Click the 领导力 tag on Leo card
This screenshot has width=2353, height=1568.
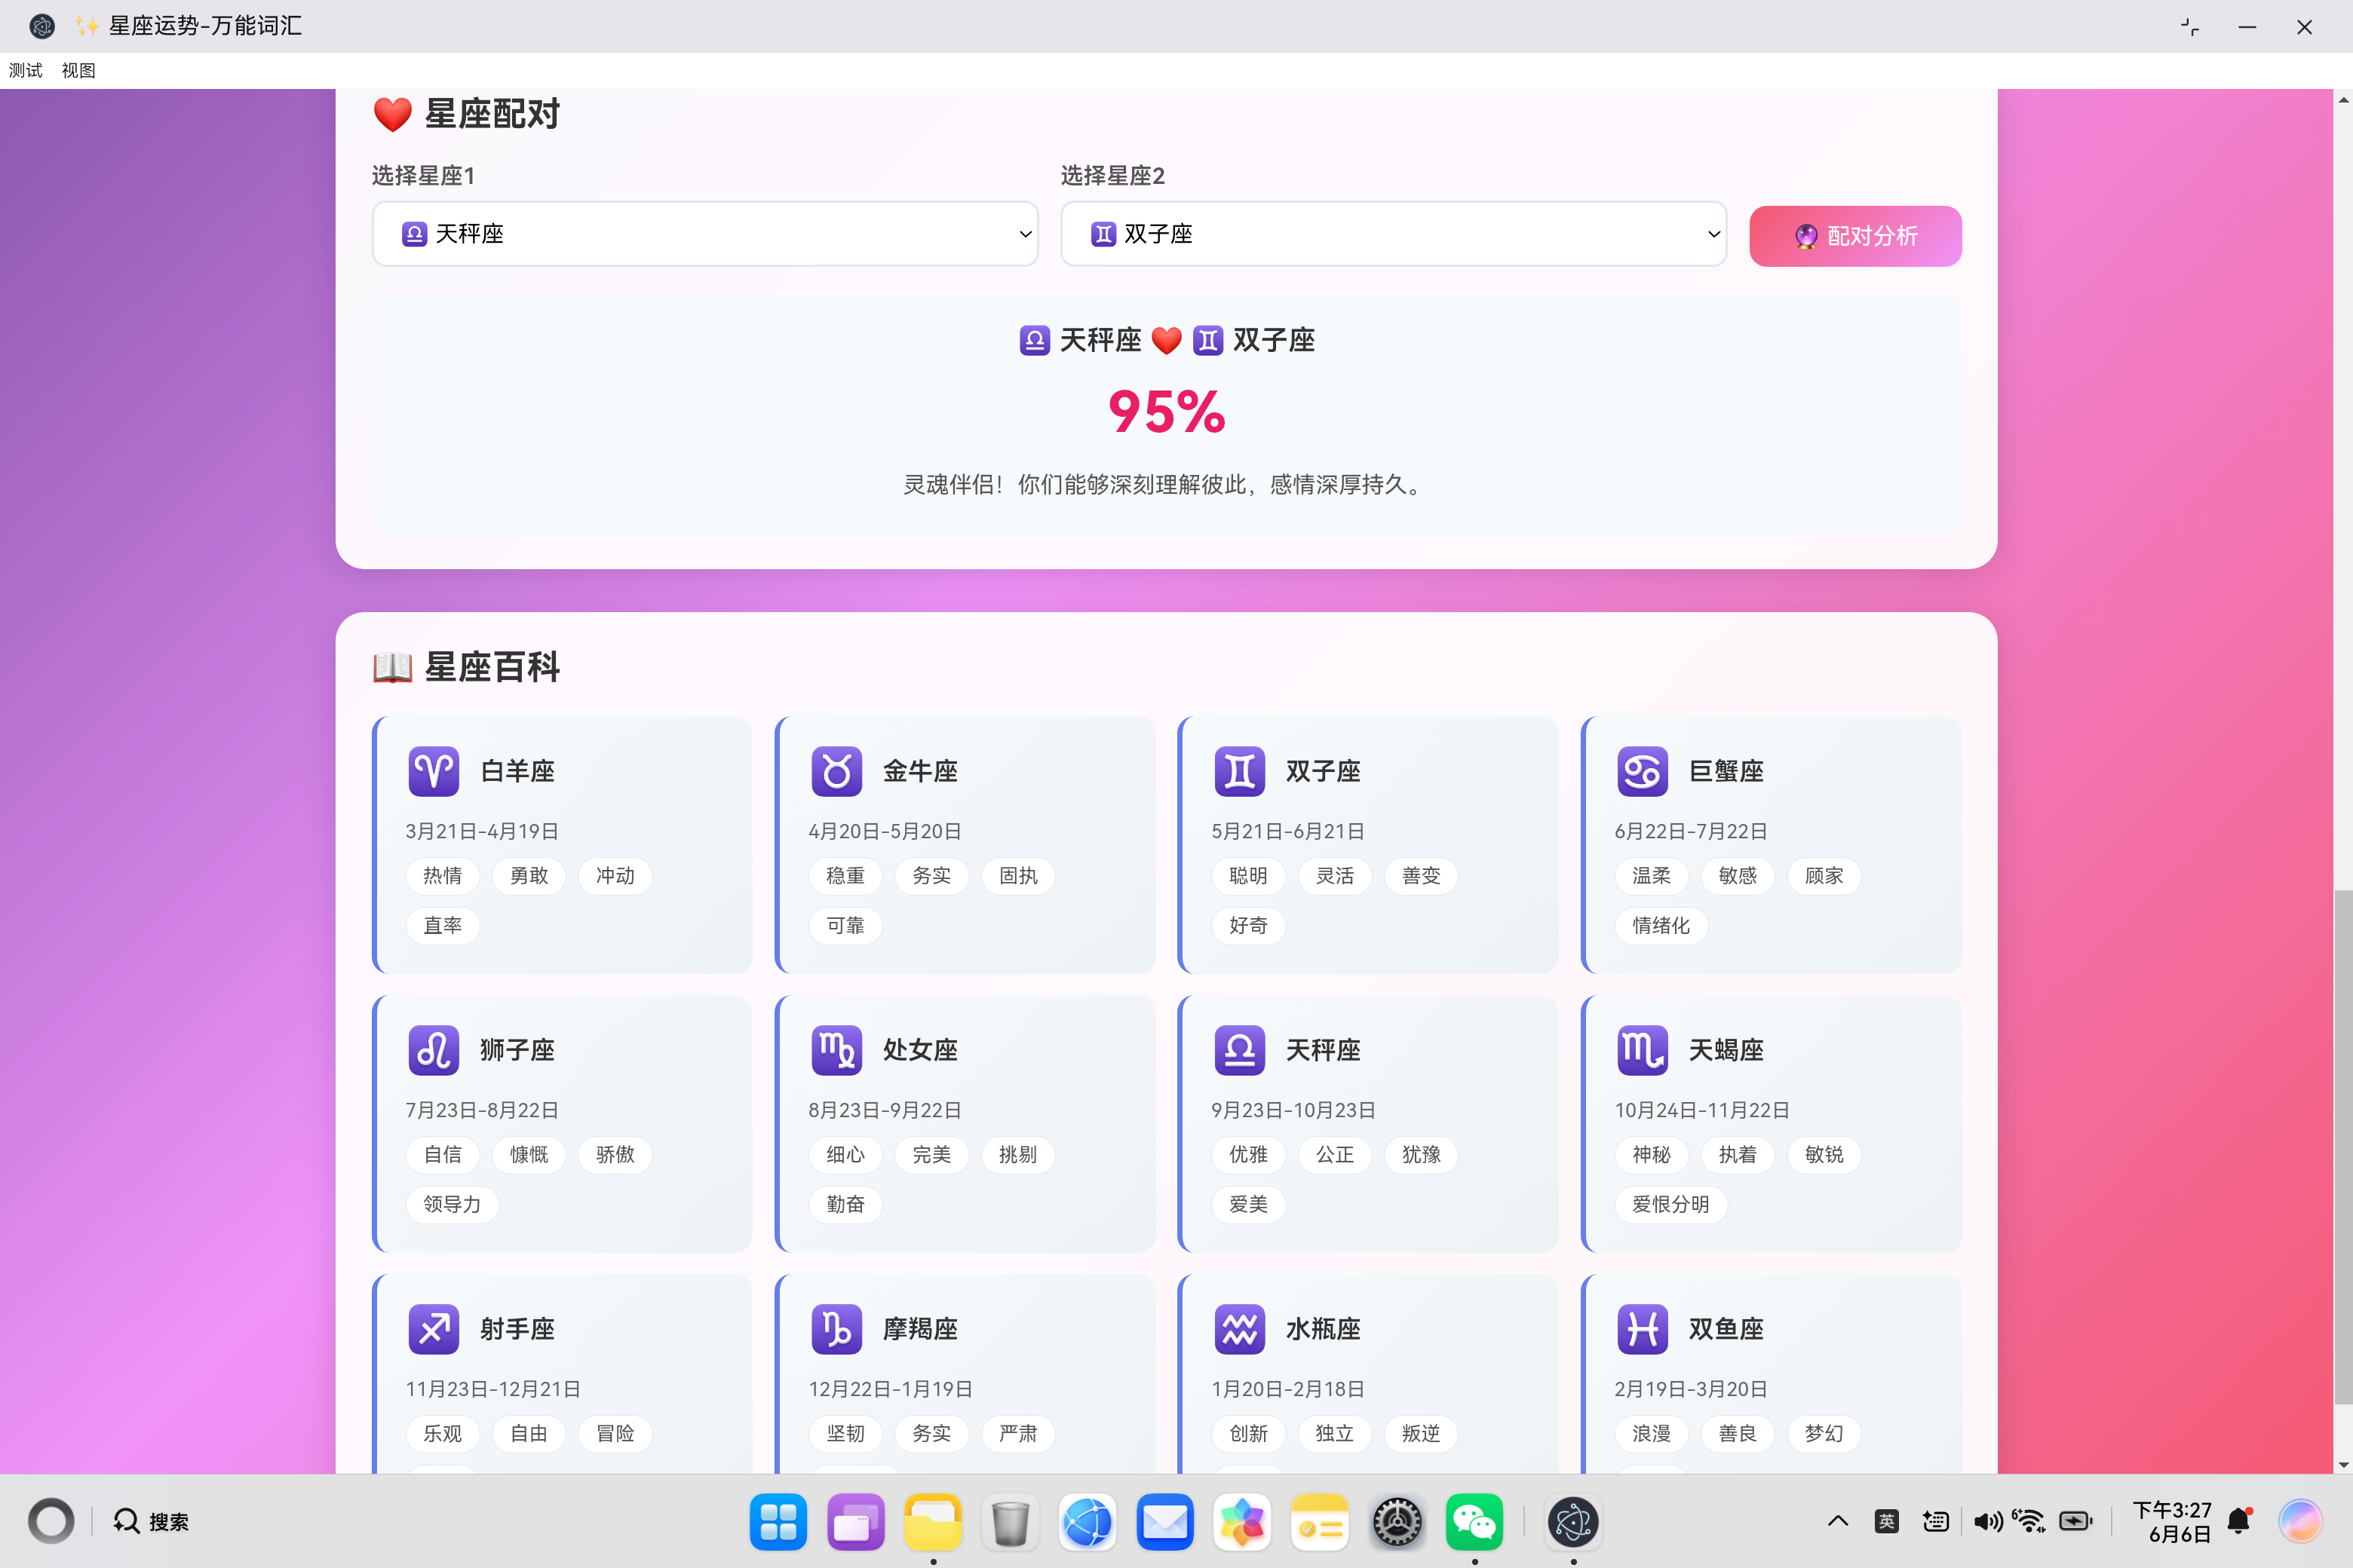point(452,1204)
